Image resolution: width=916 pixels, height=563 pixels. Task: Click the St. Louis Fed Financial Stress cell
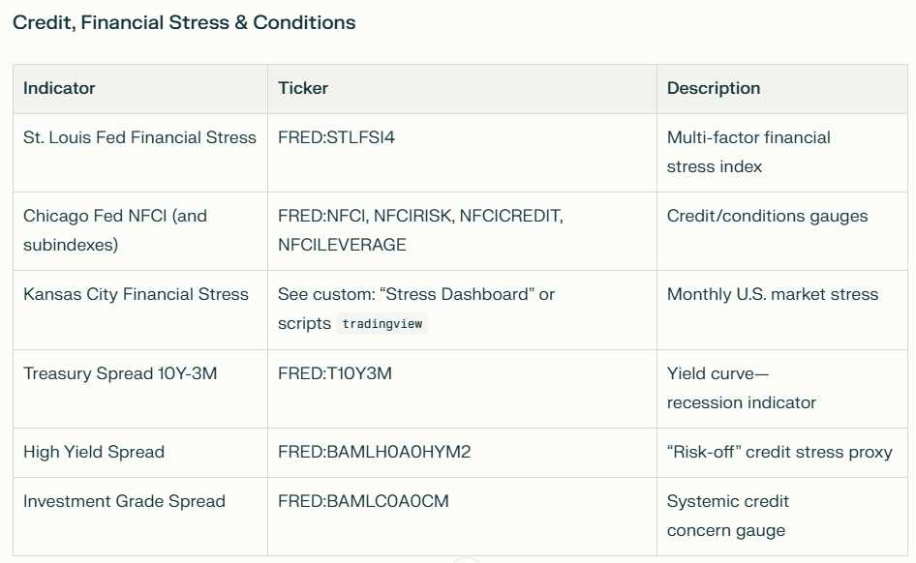pos(139,137)
